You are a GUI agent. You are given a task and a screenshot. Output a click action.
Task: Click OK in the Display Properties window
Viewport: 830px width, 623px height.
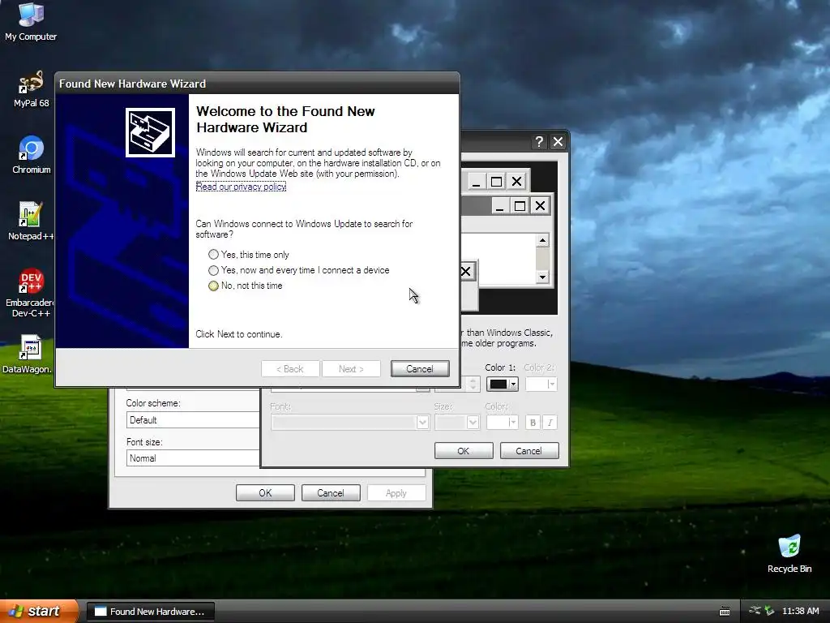pos(265,492)
